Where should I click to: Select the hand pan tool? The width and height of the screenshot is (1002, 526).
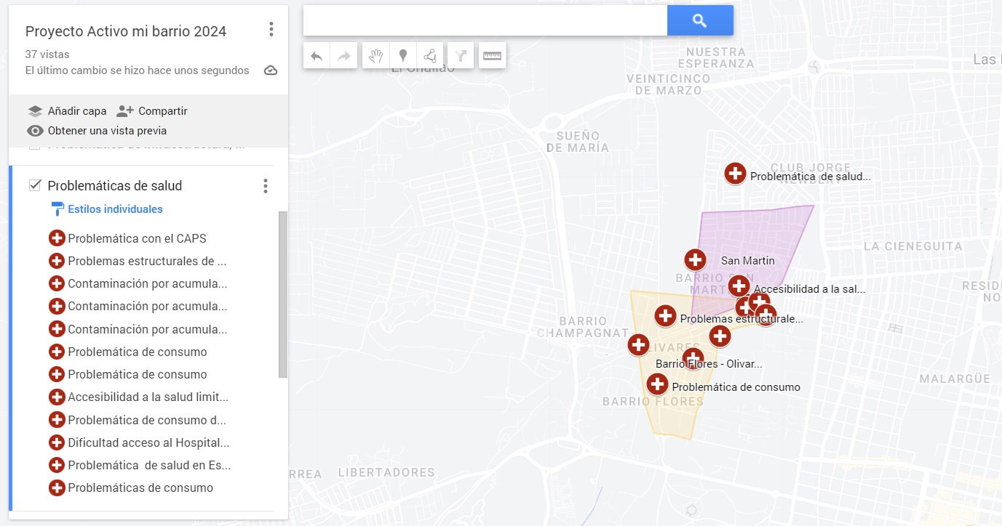point(375,56)
